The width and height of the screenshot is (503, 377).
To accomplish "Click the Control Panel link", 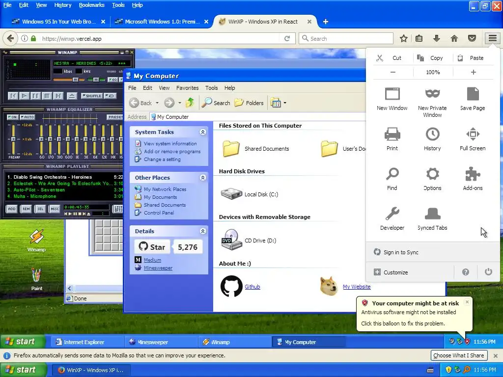I will tap(159, 213).
